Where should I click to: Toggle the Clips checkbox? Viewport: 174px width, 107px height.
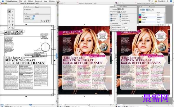pyautogui.click(x=111, y=21)
